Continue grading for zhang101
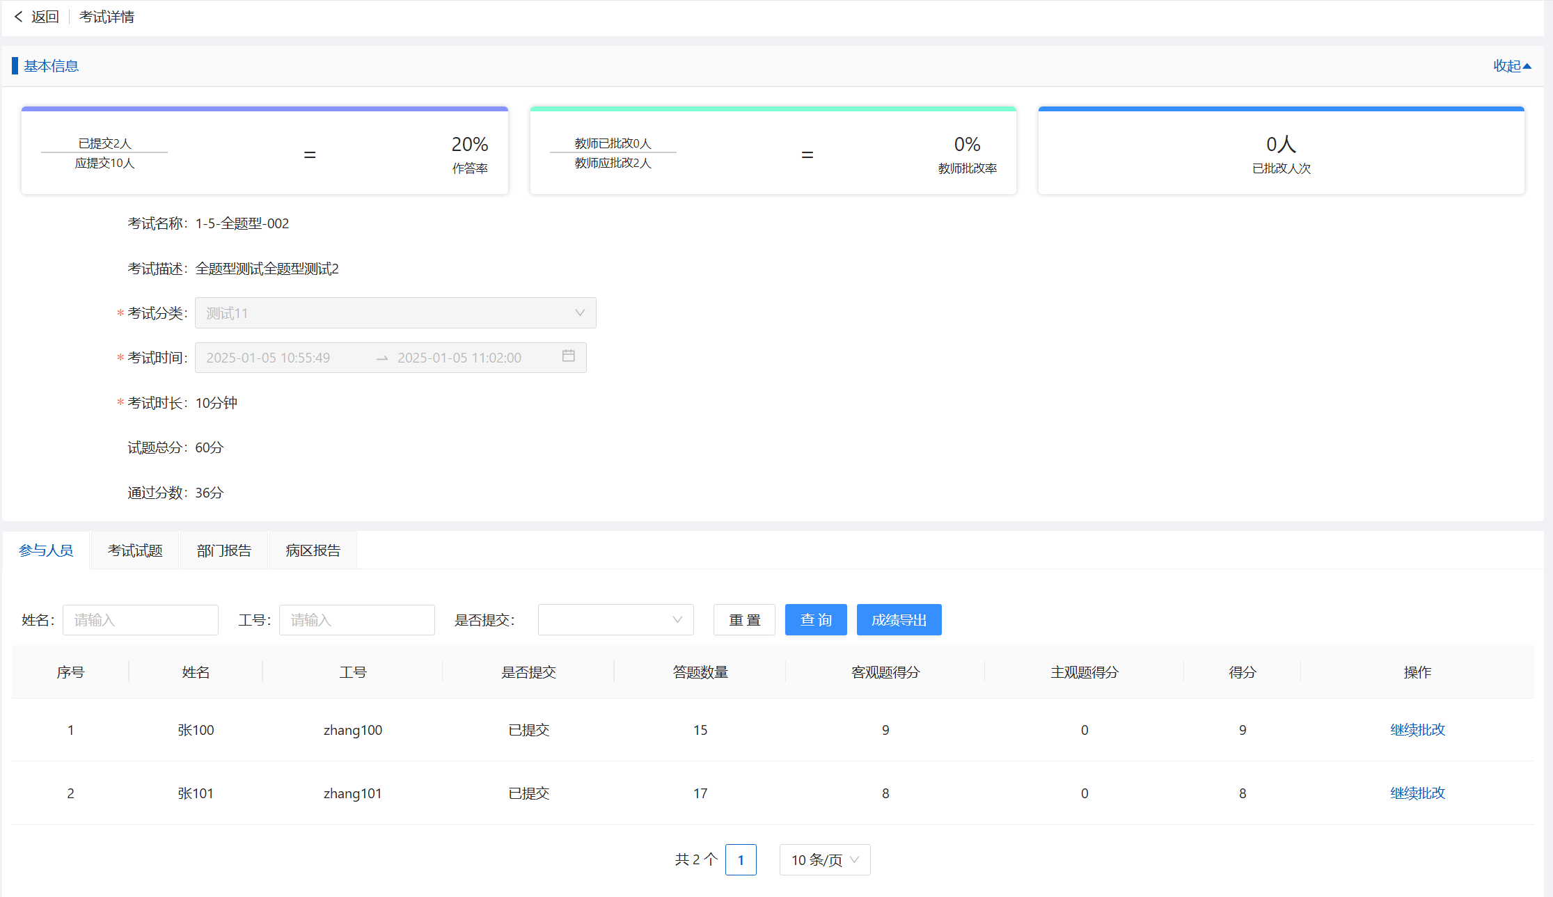Viewport: 1553px width, 897px height. pyautogui.click(x=1417, y=793)
